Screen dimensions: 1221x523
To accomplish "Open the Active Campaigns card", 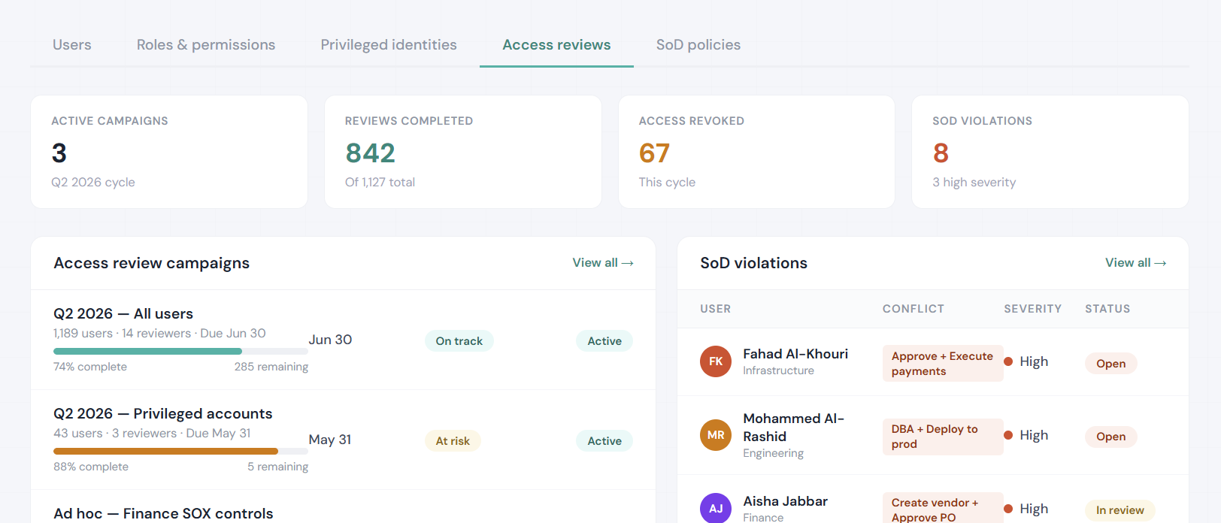I will (x=169, y=152).
